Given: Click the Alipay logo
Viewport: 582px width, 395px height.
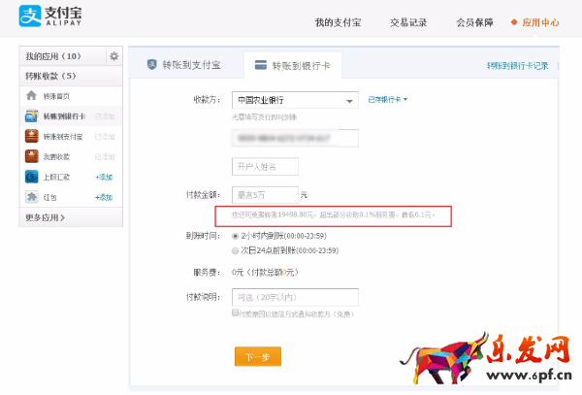Looking at the screenshot, I should click(50, 16).
